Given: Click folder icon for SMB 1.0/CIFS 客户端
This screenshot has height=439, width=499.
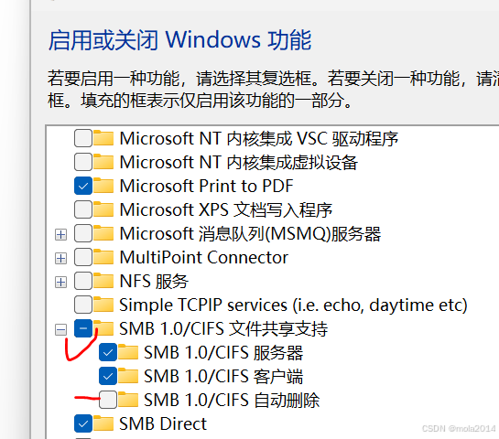Looking at the screenshot, I should pos(128,376).
